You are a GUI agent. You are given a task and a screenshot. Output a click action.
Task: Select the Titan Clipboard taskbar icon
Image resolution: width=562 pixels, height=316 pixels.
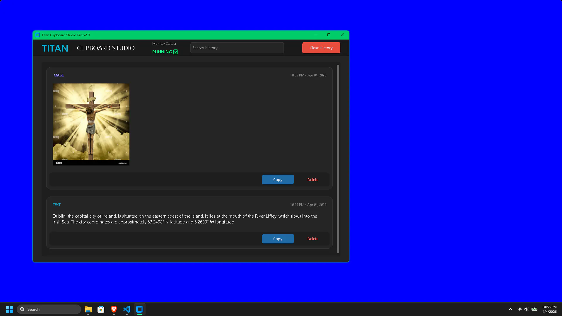tap(140, 309)
